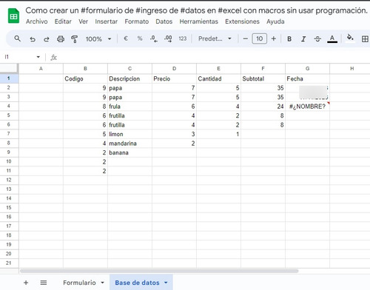Screen dimensions: 370x290
Task: Click the select-all corner box
Action: point(9,68)
